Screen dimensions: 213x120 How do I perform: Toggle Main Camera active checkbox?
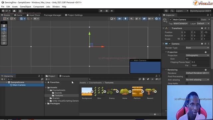[170, 20]
